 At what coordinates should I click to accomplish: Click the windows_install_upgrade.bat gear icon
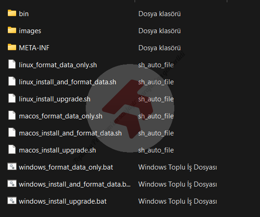coord(12,200)
